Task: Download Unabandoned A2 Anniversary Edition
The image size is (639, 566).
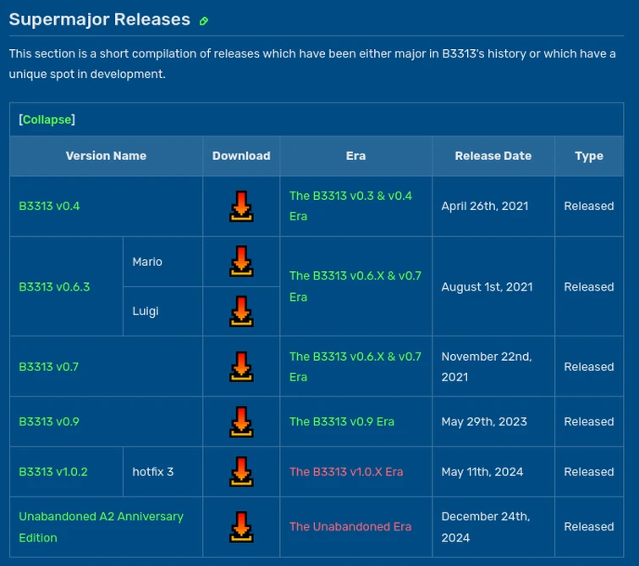Action: click(241, 527)
